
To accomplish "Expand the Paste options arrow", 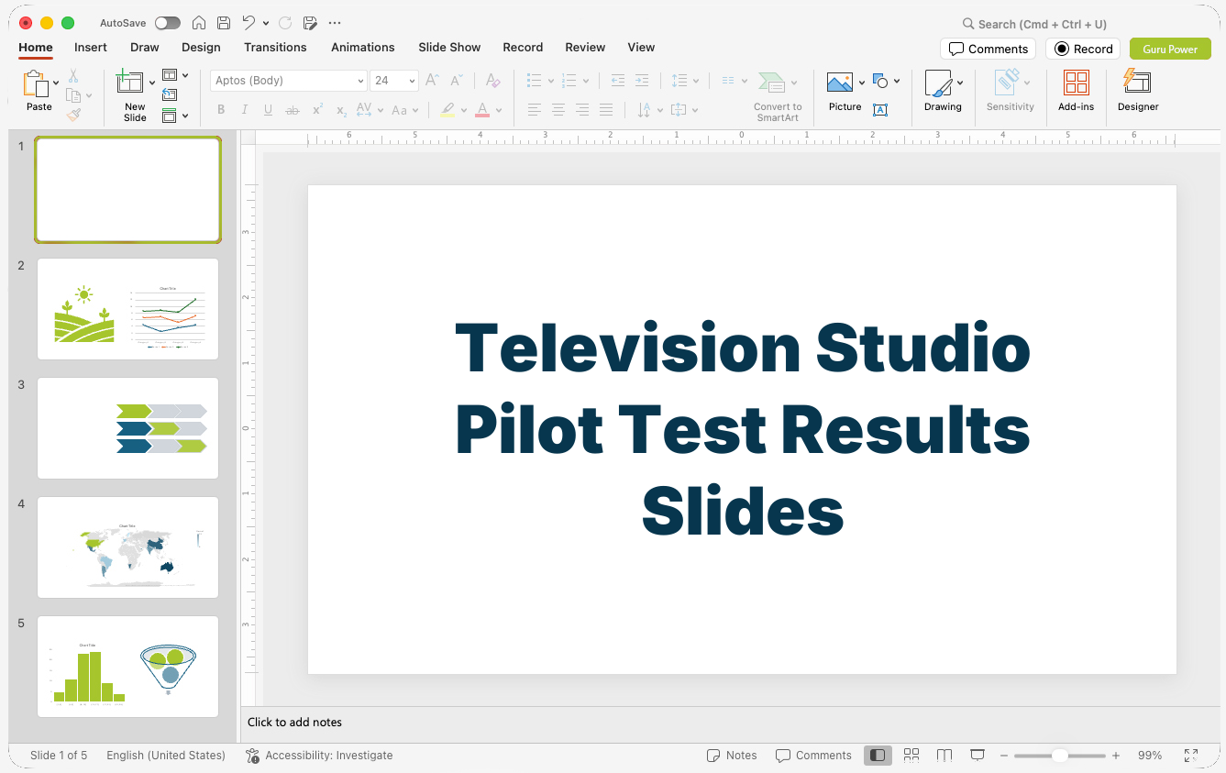I will [57, 83].
